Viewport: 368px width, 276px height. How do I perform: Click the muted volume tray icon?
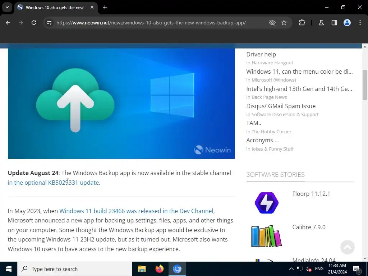(308, 269)
